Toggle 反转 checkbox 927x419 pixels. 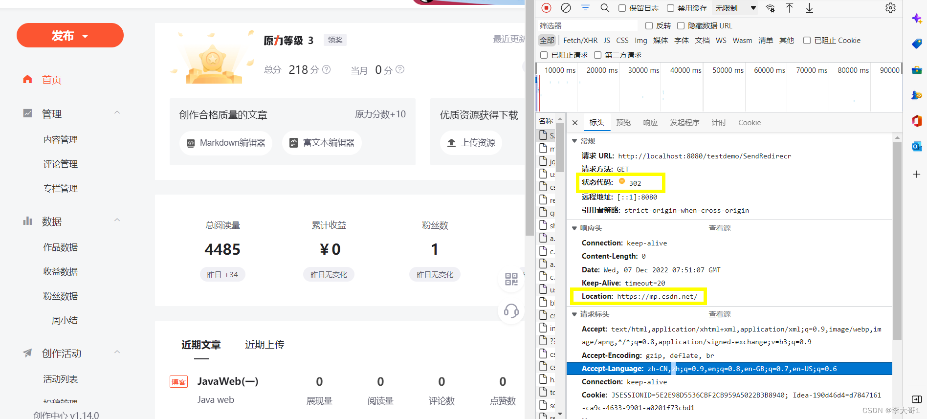tap(649, 25)
